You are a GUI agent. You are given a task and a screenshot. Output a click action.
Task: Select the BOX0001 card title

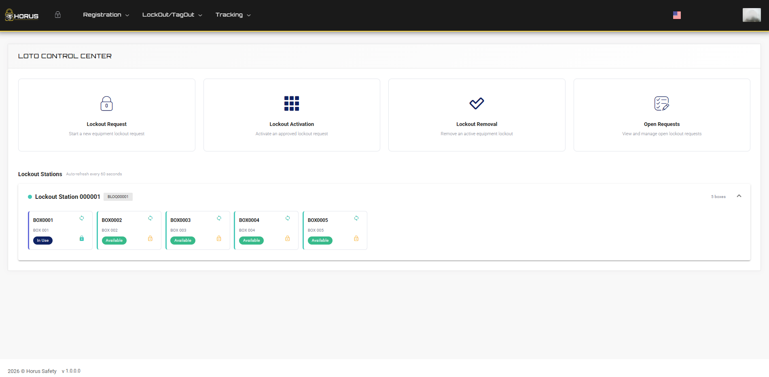click(x=43, y=220)
